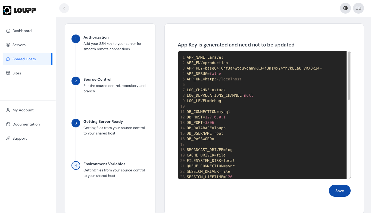Open the Sites menu item
Viewport: 371px width, 213px height.
pyautogui.click(x=27, y=73)
